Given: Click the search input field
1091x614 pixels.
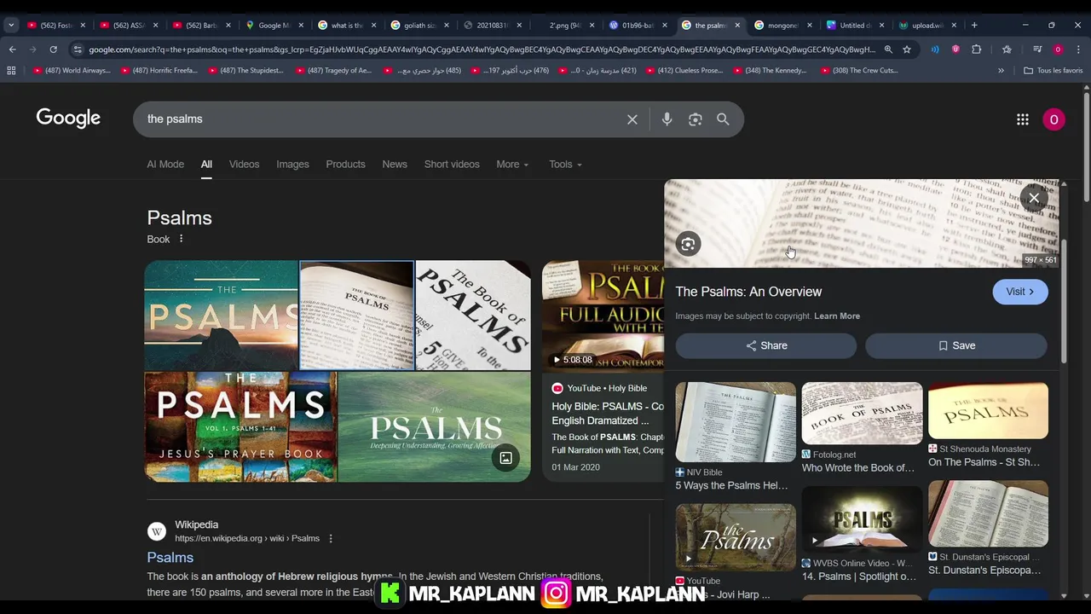Looking at the screenshot, I should [384, 119].
